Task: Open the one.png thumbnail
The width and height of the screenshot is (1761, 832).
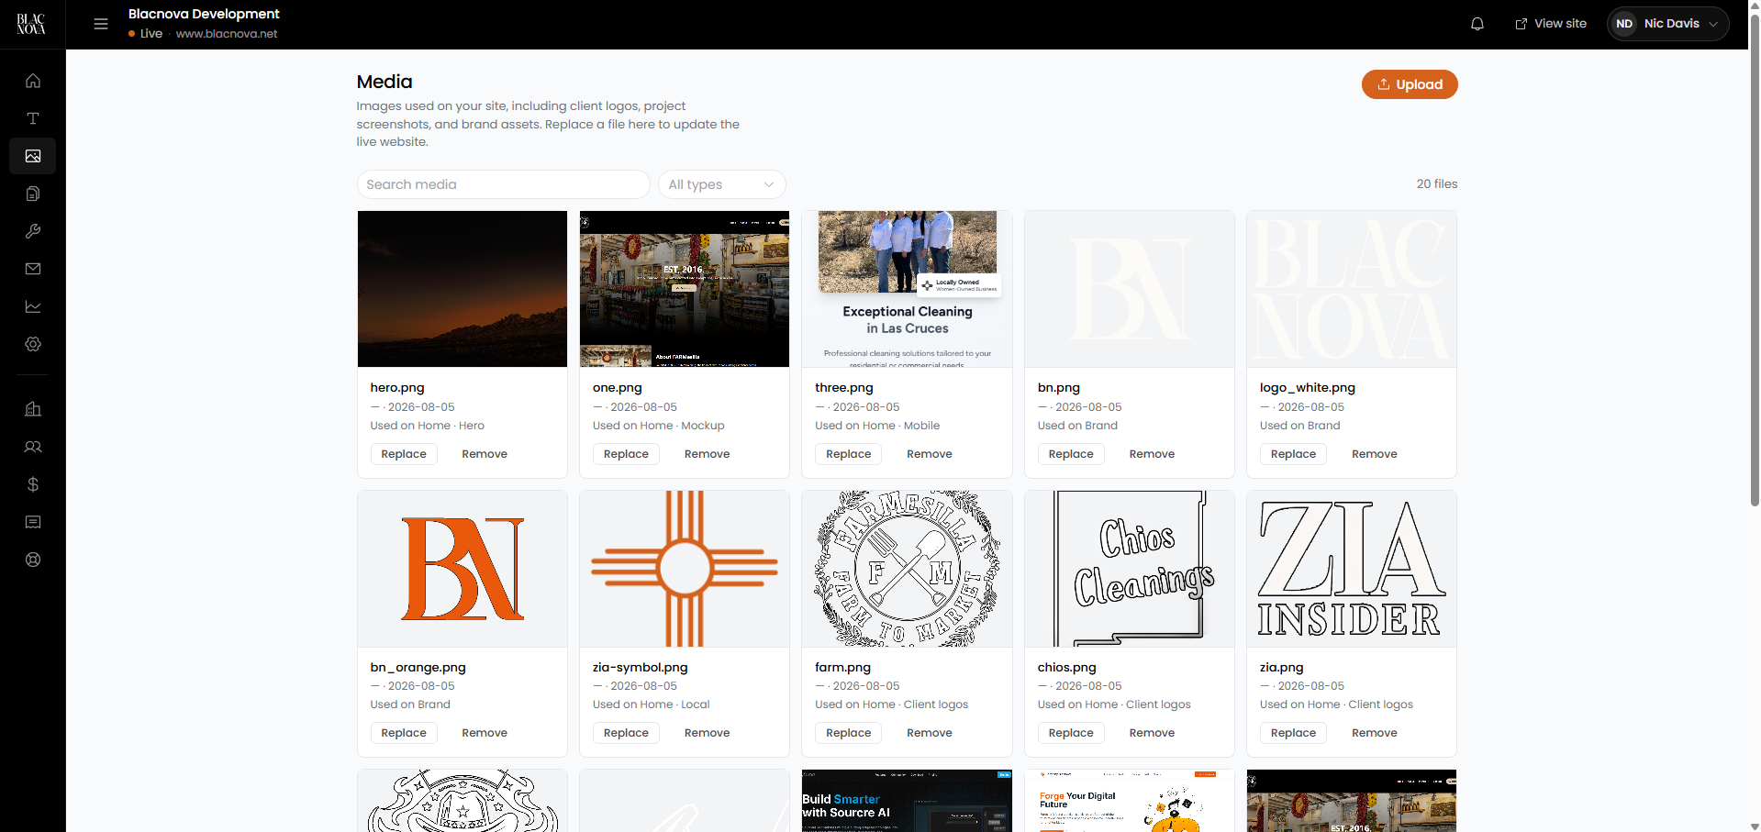Action: pyautogui.click(x=685, y=289)
